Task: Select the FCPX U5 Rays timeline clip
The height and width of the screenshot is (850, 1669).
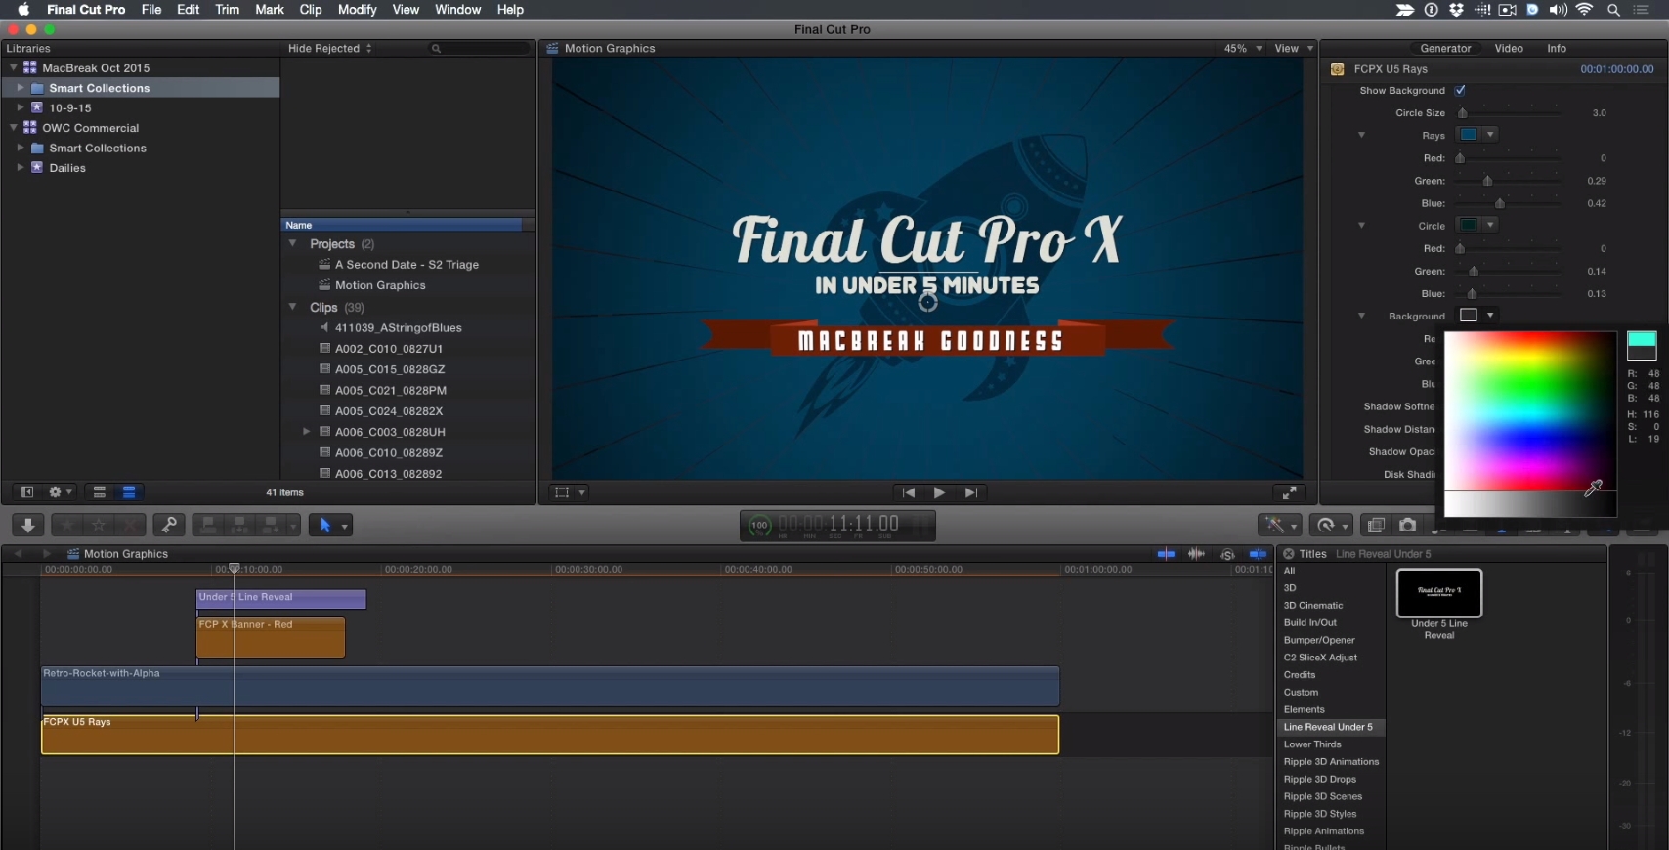Action: [x=550, y=735]
